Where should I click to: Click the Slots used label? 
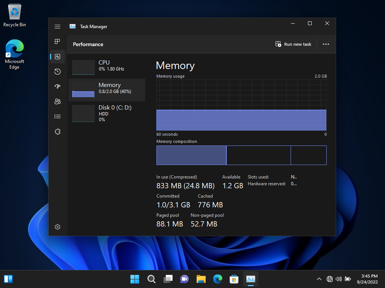point(258,177)
